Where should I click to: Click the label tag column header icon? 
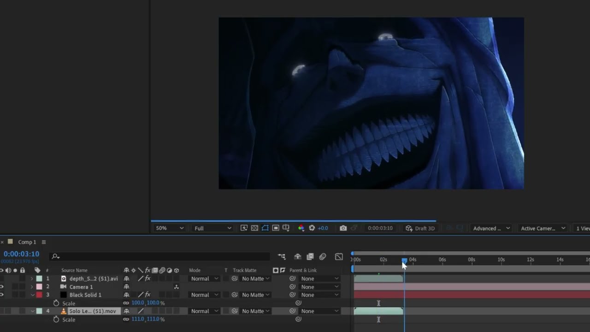pos(37,271)
